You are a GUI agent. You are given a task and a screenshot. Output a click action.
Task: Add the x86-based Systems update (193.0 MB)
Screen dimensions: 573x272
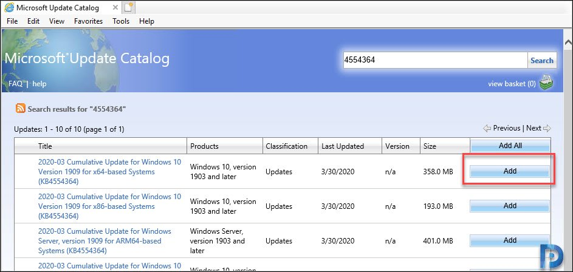pyautogui.click(x=510, y=206)
